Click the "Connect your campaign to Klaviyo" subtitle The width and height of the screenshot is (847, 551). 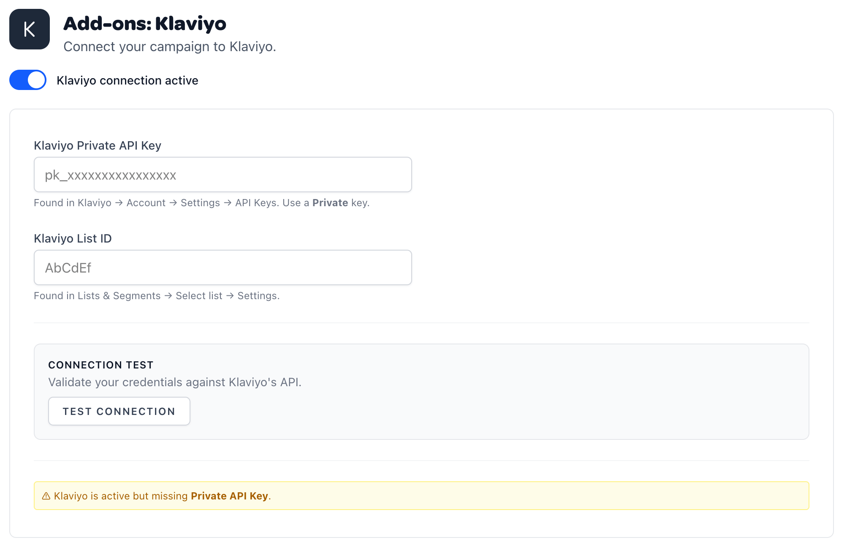point(169,46)
